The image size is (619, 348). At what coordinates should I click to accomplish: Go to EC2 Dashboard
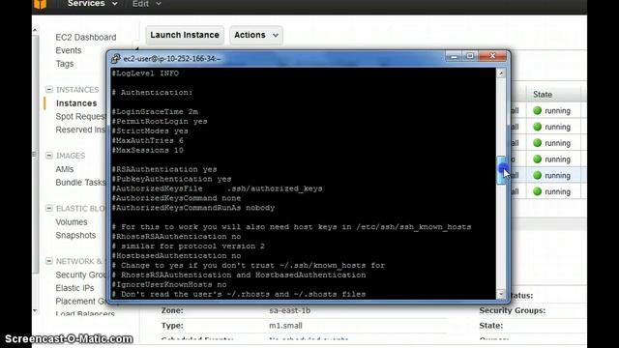(86, 37)
